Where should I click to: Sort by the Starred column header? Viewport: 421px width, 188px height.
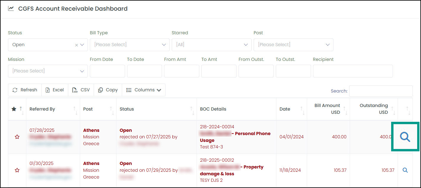click(17, 109)
